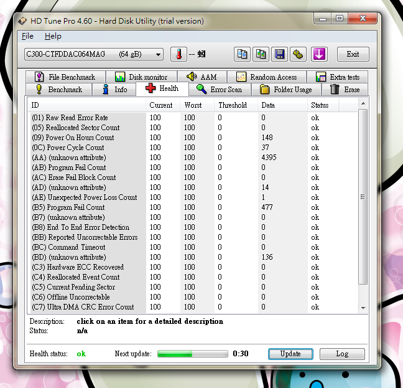Open the Info tab
This screenshot has width=403, height=388.
pos(114,90)
